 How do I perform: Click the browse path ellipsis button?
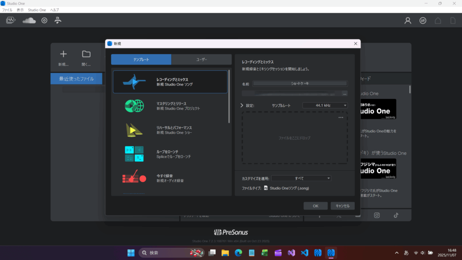coord(345,93)
